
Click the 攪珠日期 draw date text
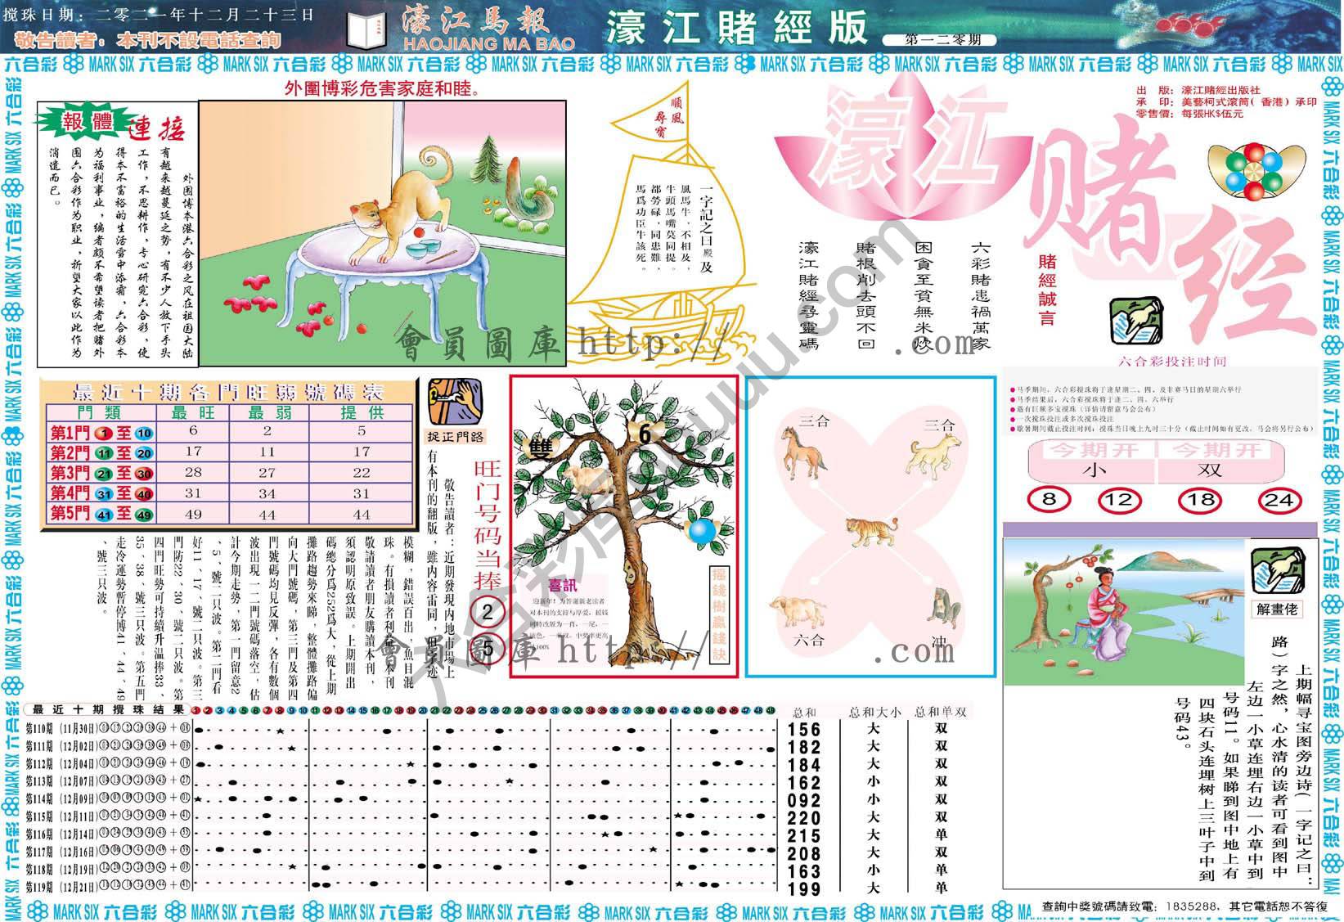(160, 14)
